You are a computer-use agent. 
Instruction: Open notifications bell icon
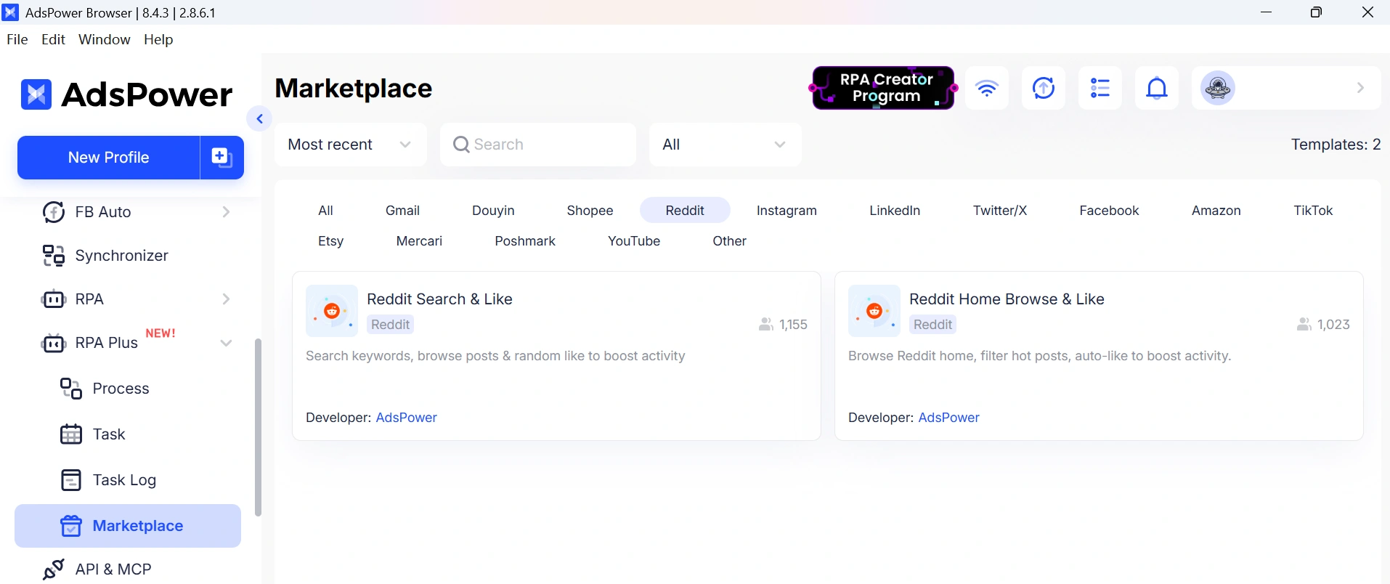pos(1157,88)
